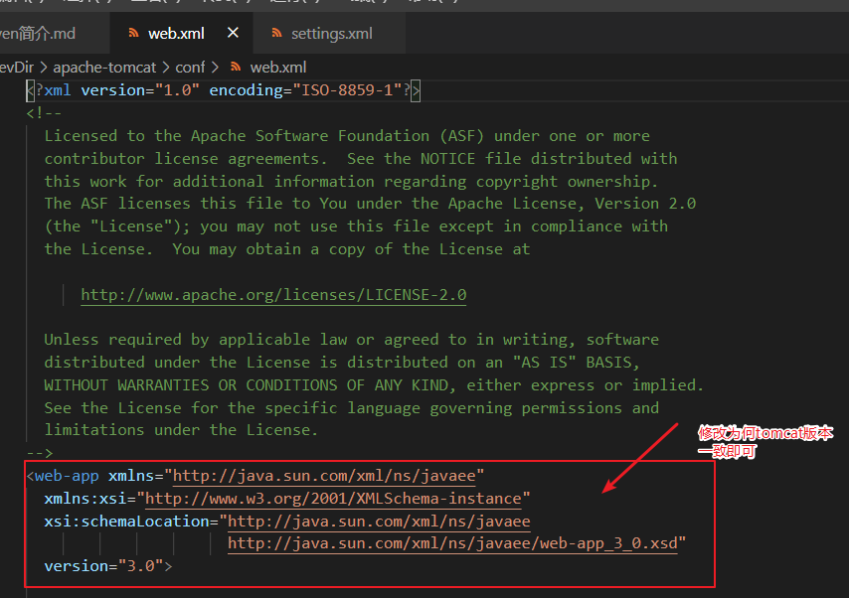The image size is (849, 598).
Task: Open the Apache LICENSE-2.0 link
Action: click(x=273, y=295)
